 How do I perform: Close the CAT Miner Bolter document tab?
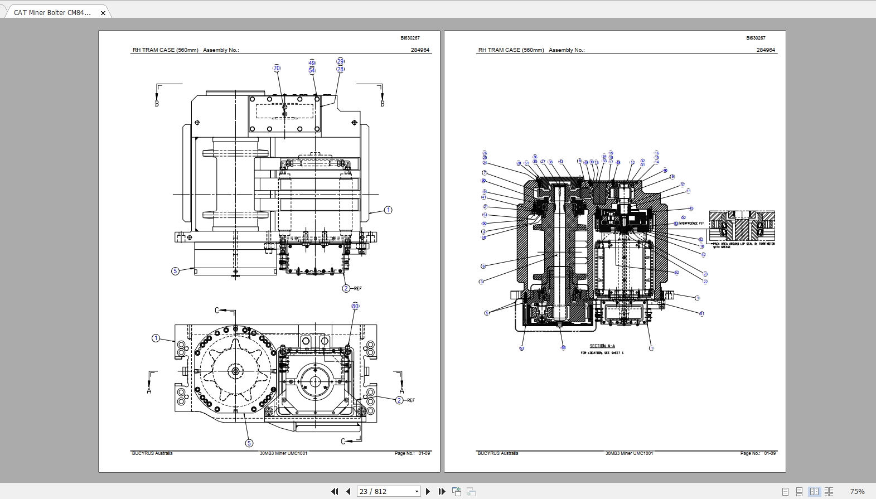(x=103, y=13)
